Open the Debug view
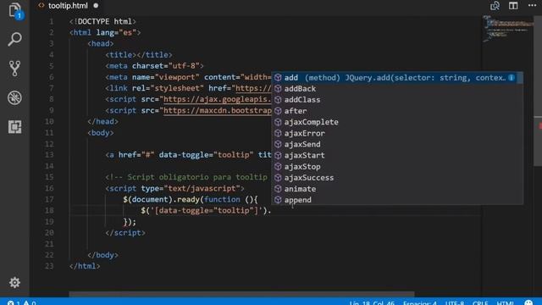 tap(15, 98)
